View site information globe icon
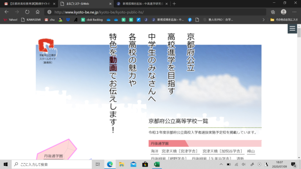Viewport: 301px width, 169px height. coord(49,12)
